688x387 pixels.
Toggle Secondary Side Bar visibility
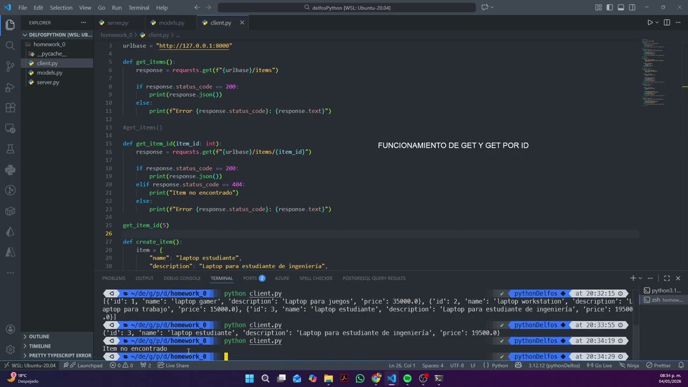pos(632,8)
